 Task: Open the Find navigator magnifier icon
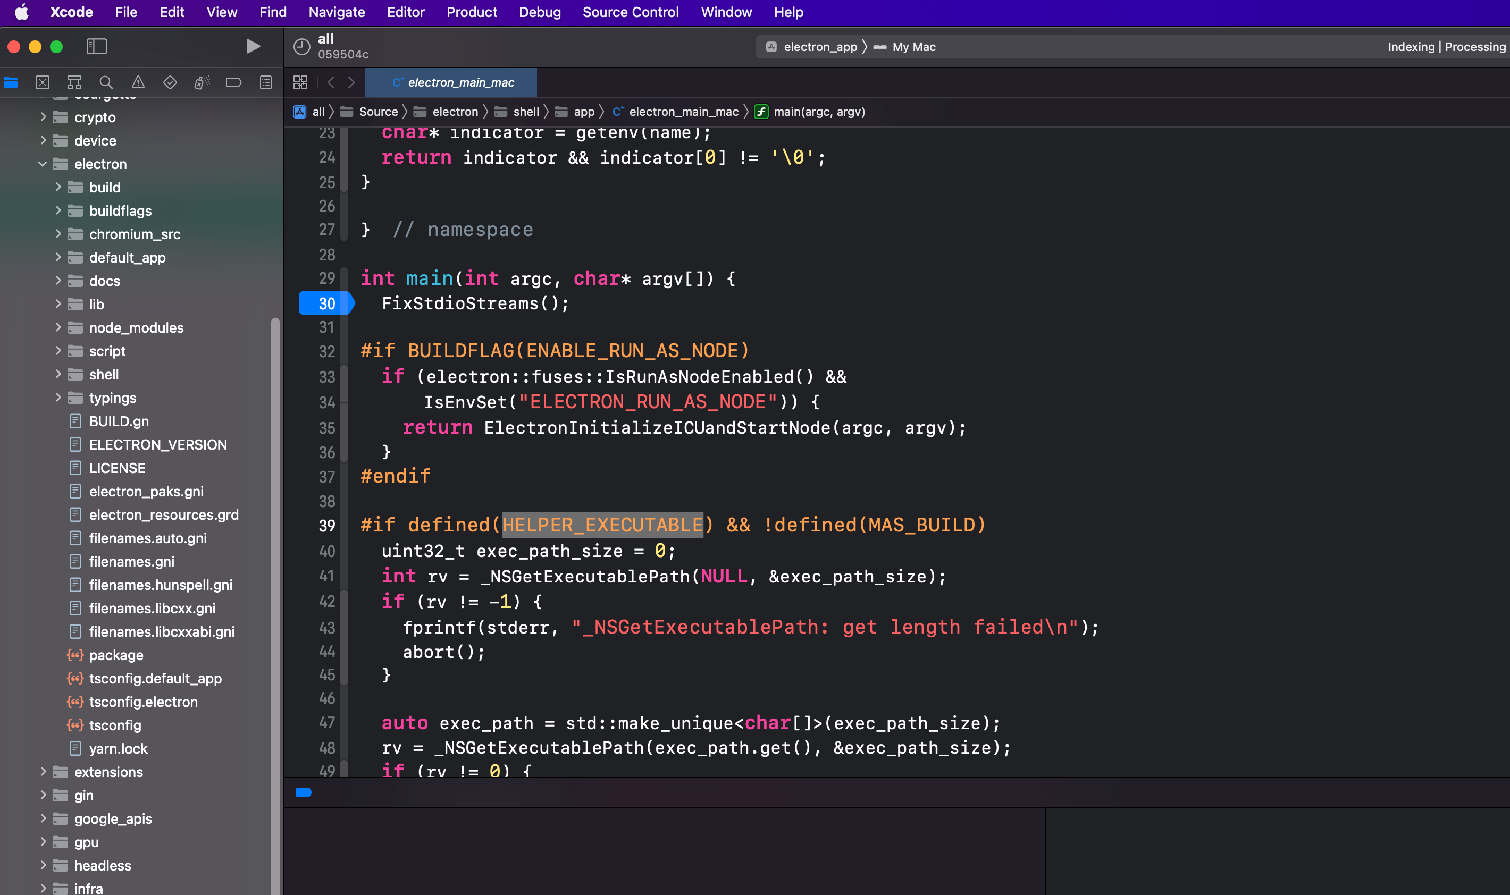click(x=106, y=82)
